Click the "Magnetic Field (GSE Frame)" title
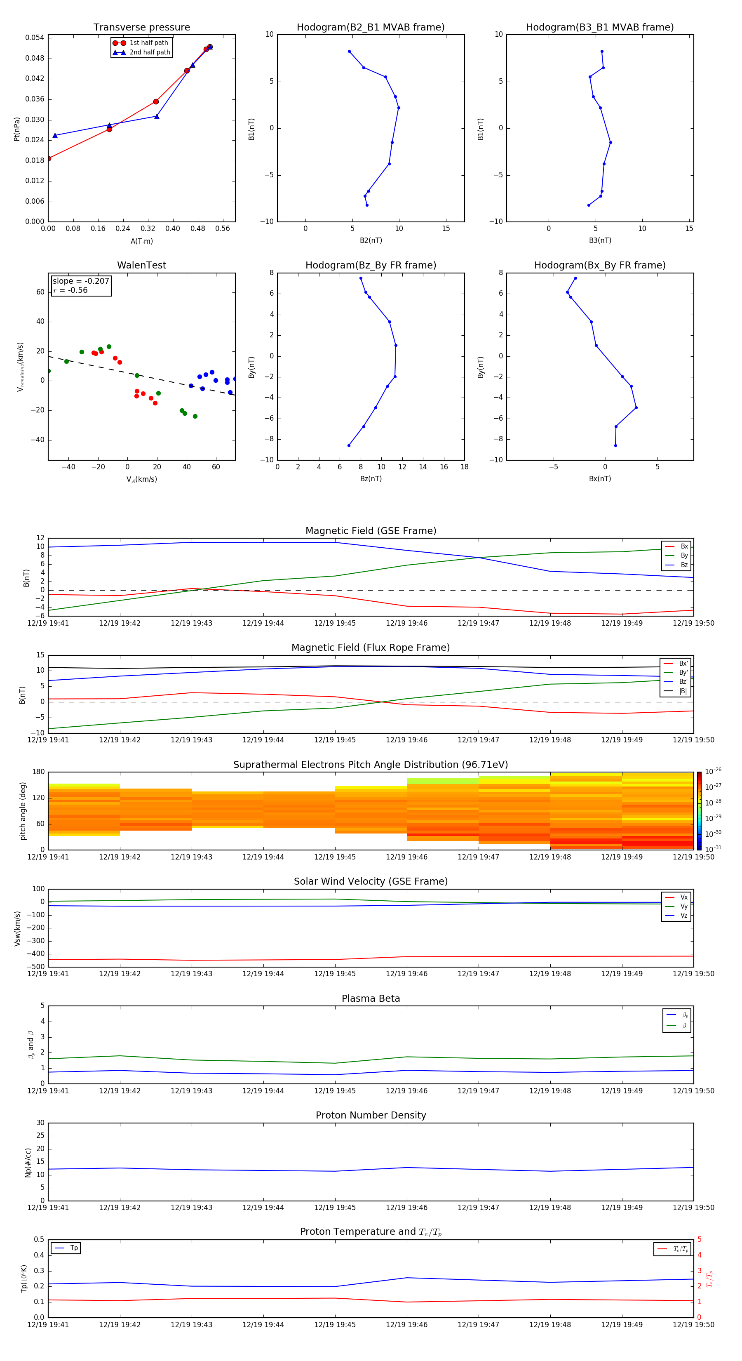742x1361 pixels. pyautogui.click(x=371, y=531)
